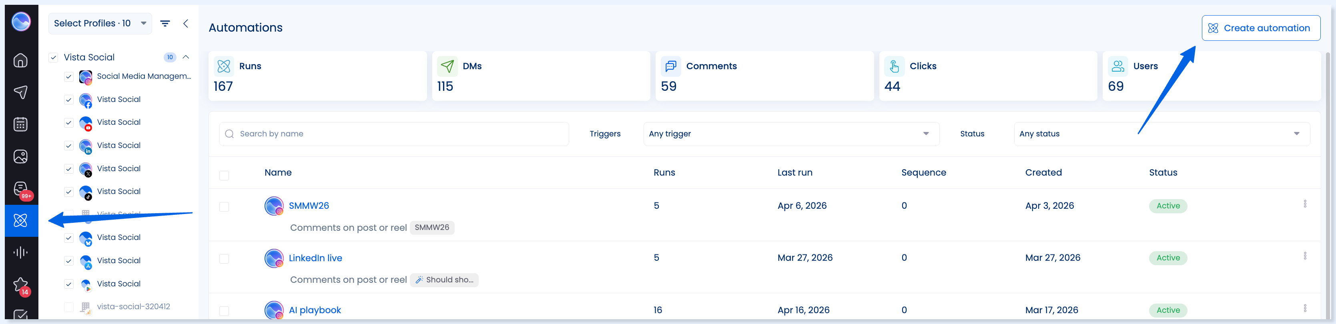
Task: Open the Any trigger dropdown
Action: pyautogui.click(x=791, y=134)
